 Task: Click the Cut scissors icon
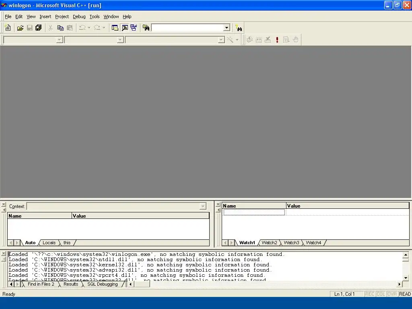point(50,28)
